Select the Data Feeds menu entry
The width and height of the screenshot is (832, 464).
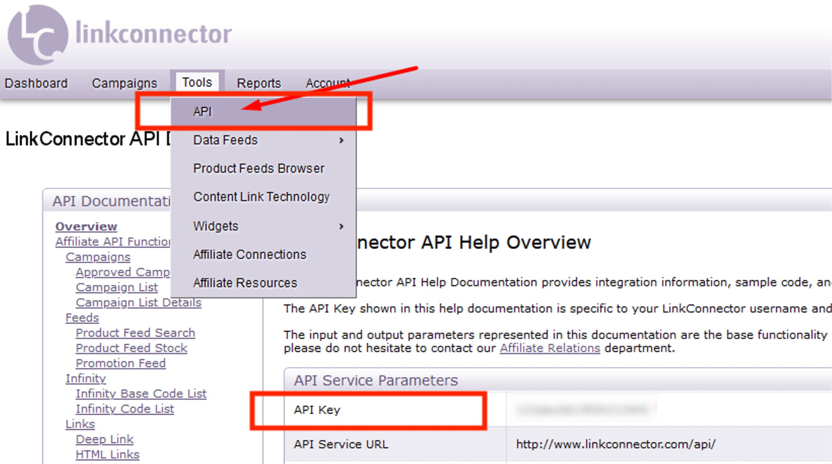tap(263, 140)
